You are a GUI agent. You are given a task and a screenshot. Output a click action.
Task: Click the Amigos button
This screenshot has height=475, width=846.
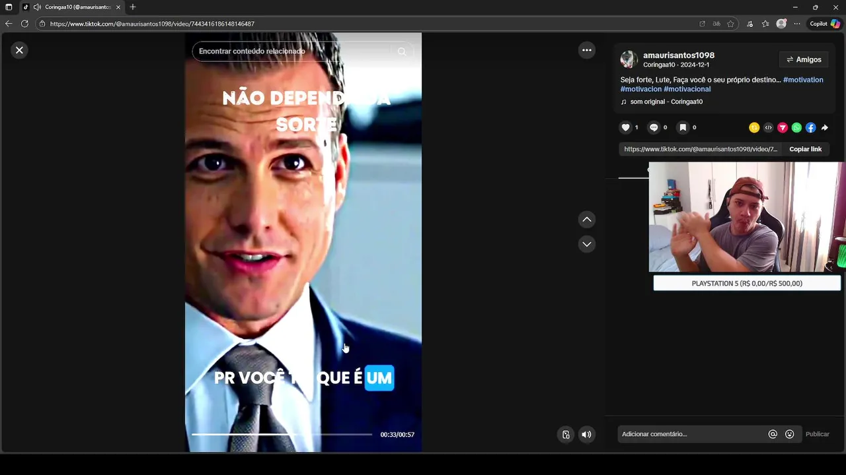[804, 59]
